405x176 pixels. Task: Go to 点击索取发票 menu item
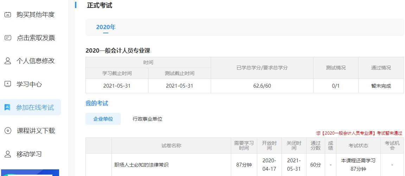pyautogui.click(x=36, y=38)
